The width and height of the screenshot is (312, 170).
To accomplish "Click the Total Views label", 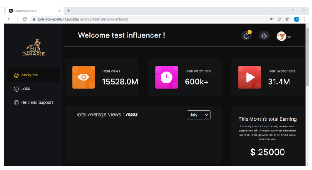I will [x=111, y=71].
